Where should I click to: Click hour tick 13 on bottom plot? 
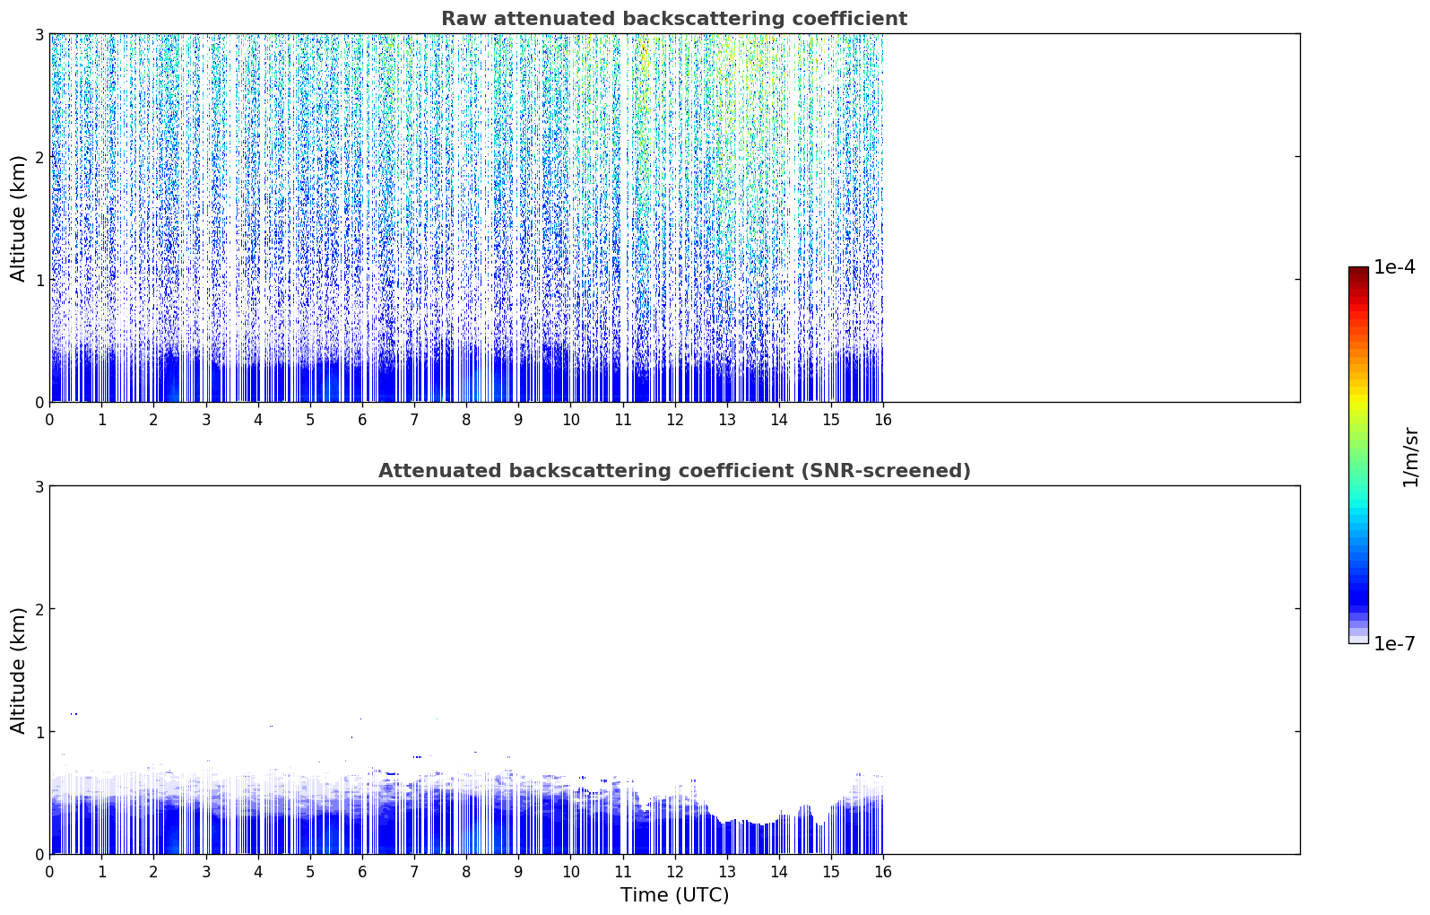[x=727, y=872]
